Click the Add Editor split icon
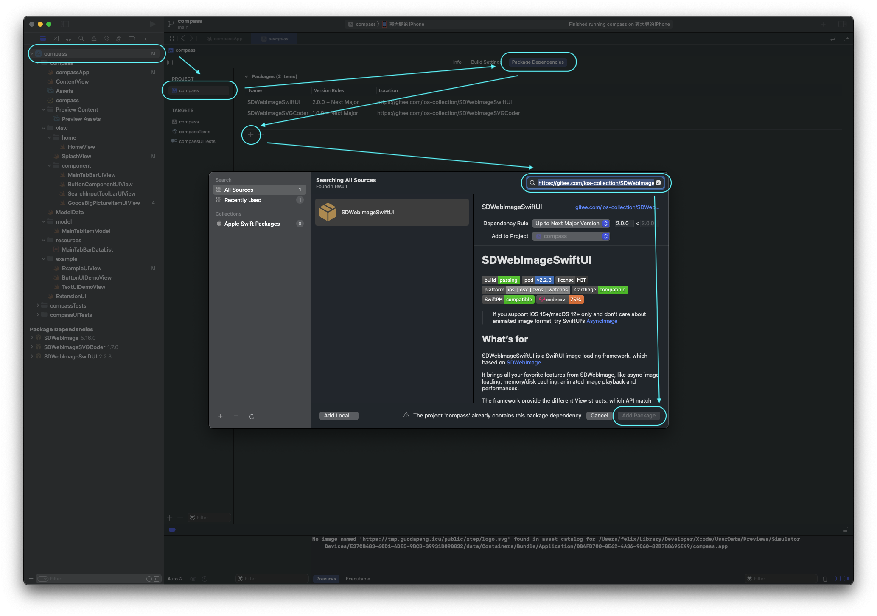This screenshot has height=616, width=877. [846, 38]
